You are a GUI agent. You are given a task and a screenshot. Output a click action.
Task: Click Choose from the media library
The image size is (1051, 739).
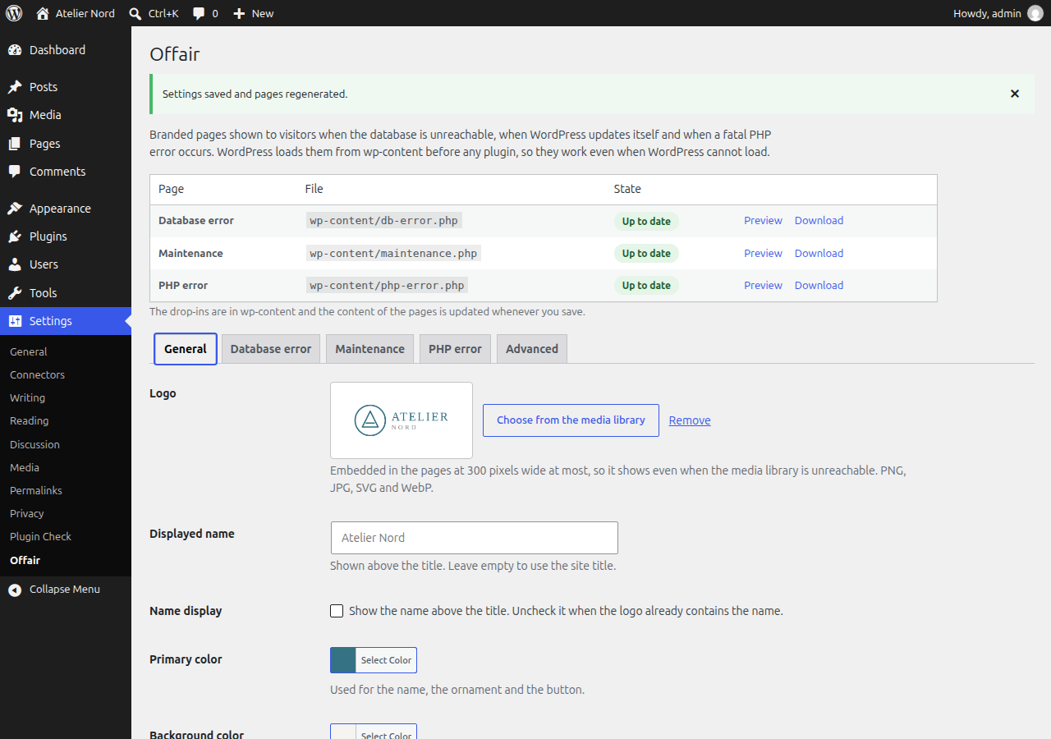[x=571, y=420]
